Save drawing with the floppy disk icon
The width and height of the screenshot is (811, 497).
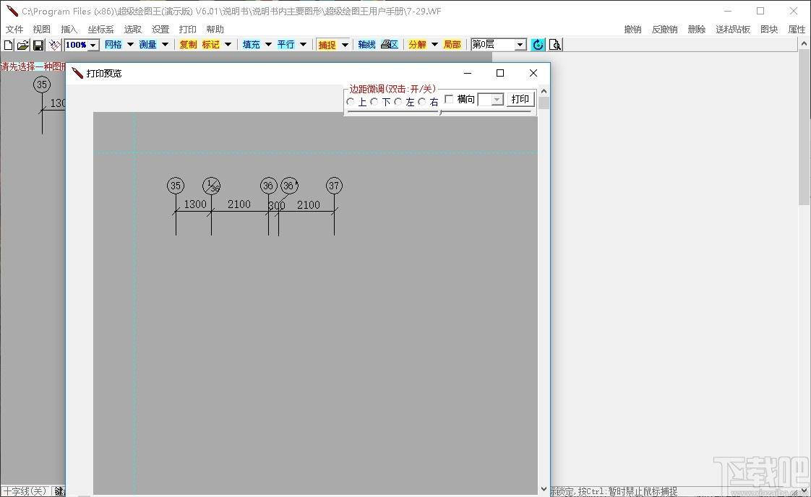click(38, 45)
